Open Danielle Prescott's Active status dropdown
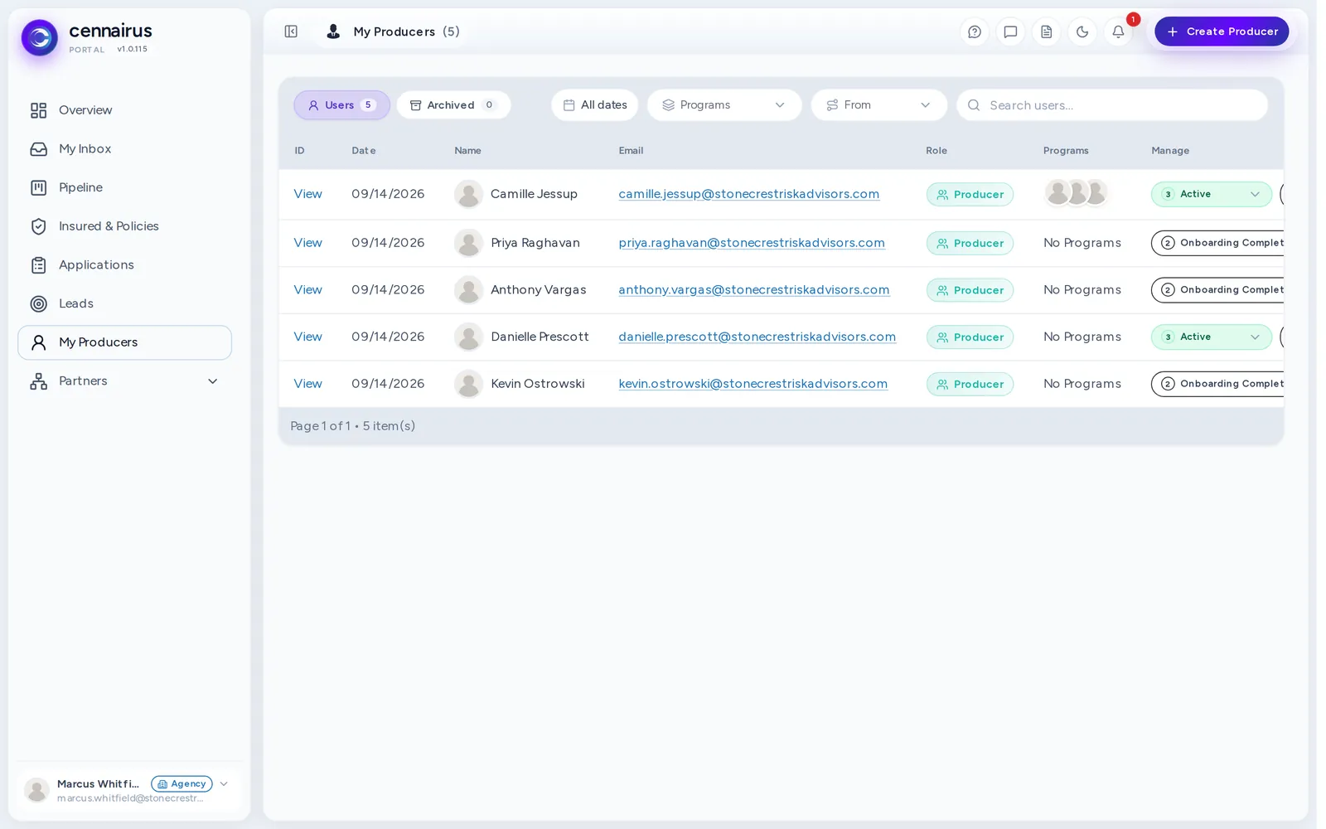1326x829 pixels. (x=1211, y=337)
